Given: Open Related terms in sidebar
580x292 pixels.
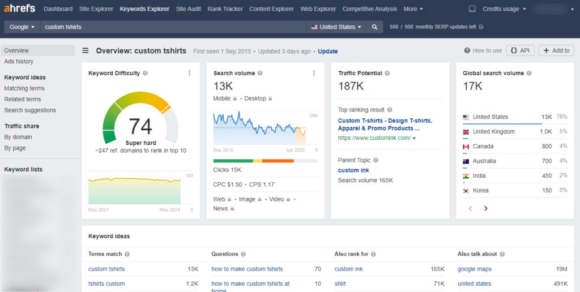Looking at the screenshot, I should (23, 99).
